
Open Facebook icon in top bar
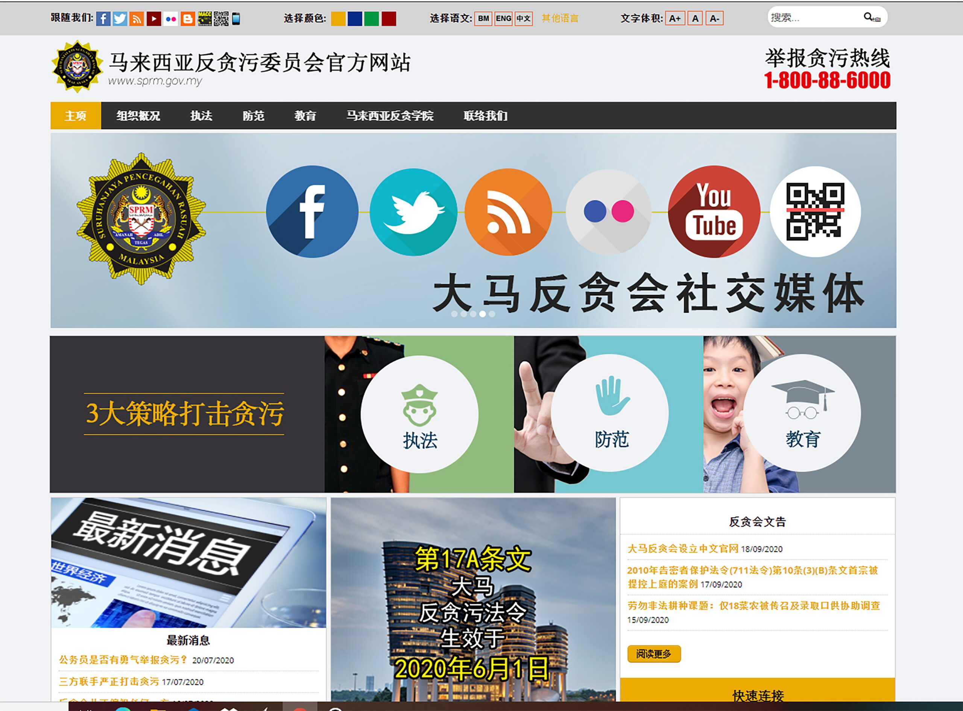click(103, 18)
